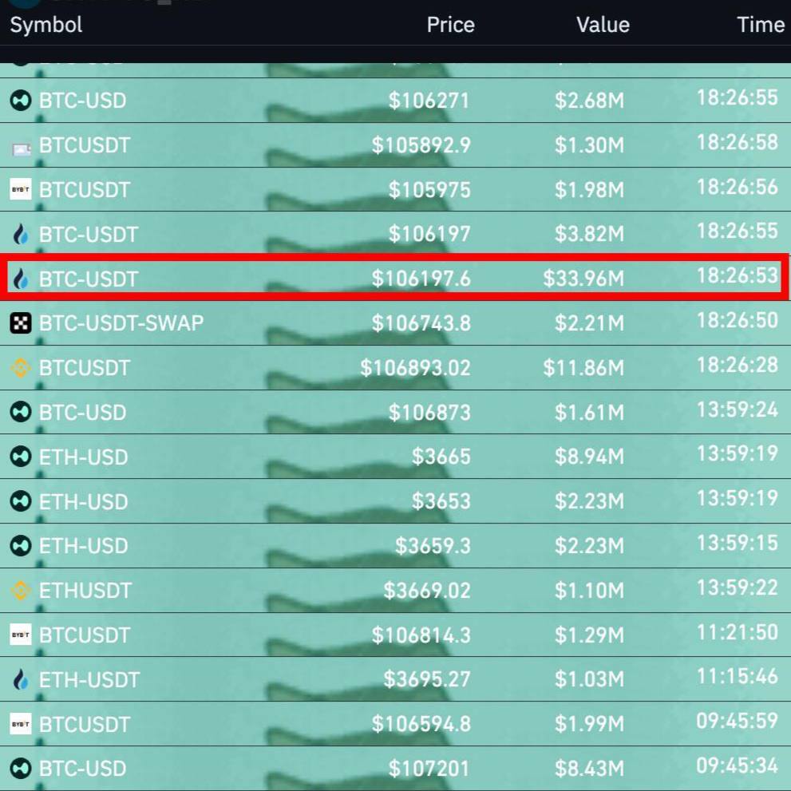Click price $105892.9

coord(421,145)
